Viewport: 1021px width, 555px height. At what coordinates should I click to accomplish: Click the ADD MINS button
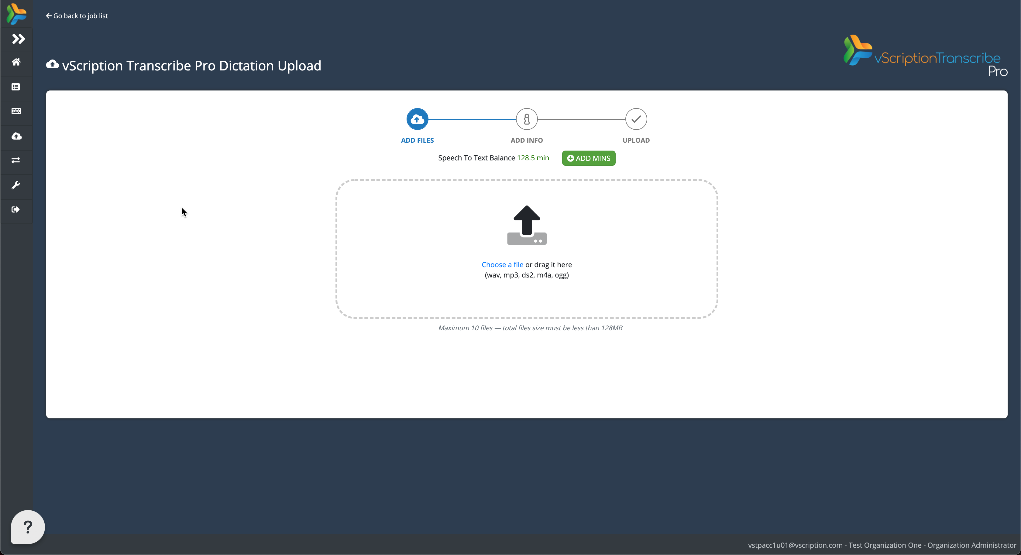[588, 158]
